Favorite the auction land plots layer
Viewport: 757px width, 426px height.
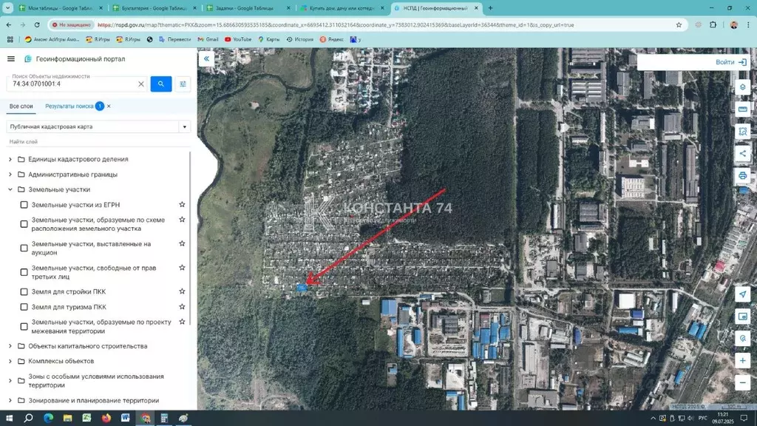(182, 243)
